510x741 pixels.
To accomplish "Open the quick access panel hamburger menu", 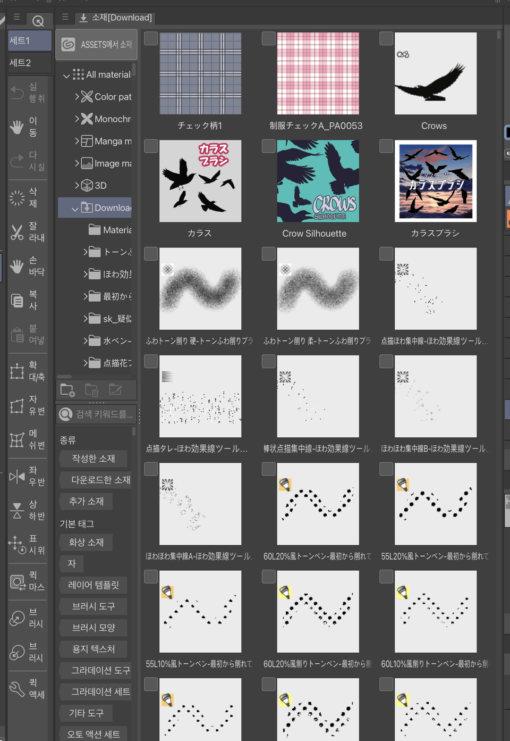I will 16,17.
